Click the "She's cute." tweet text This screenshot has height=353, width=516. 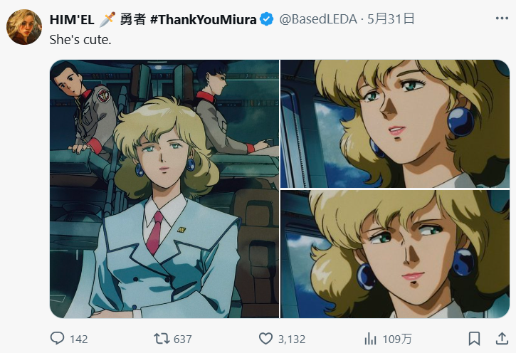(x=80, y=40)
